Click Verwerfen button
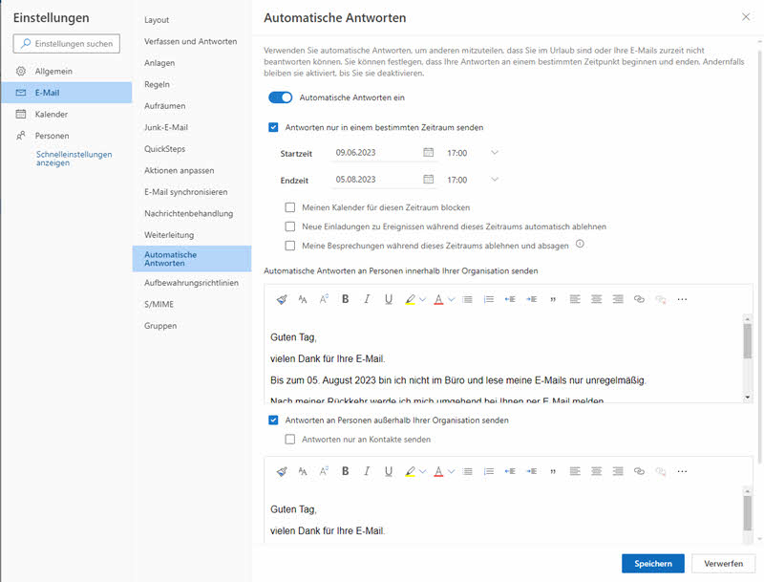The width and height of the screenshot is (764, 582). click(724, 564)
